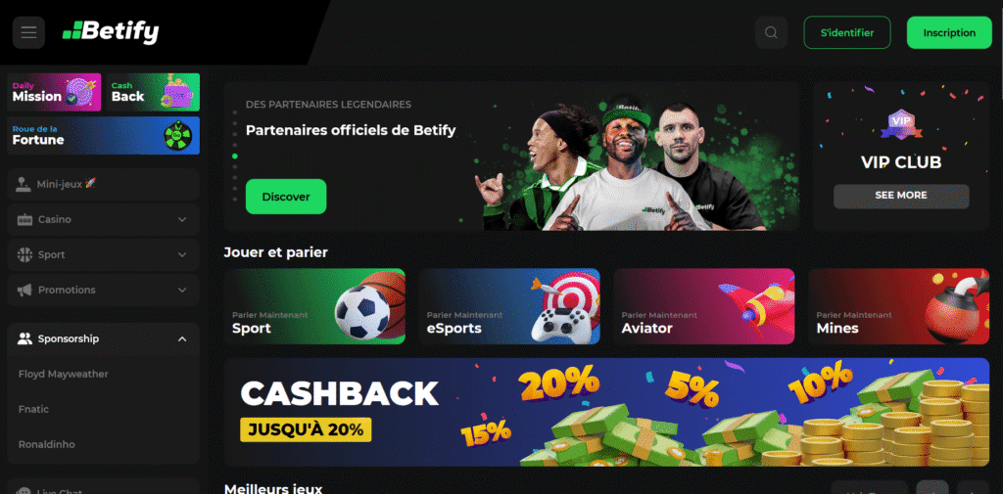Click the S'identifier button

coord(847,32)
